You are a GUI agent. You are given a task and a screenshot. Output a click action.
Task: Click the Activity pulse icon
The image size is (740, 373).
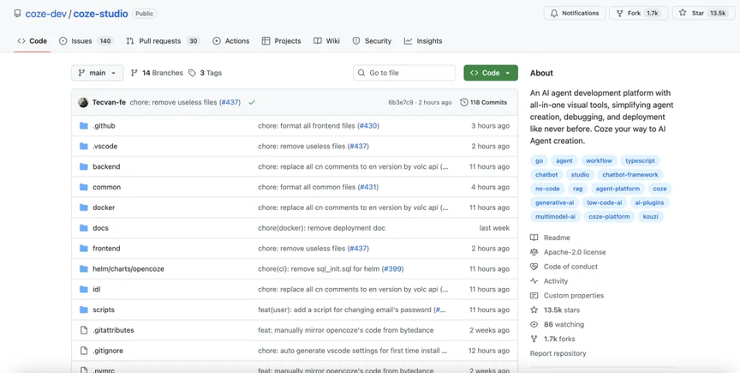pos(534,280)
